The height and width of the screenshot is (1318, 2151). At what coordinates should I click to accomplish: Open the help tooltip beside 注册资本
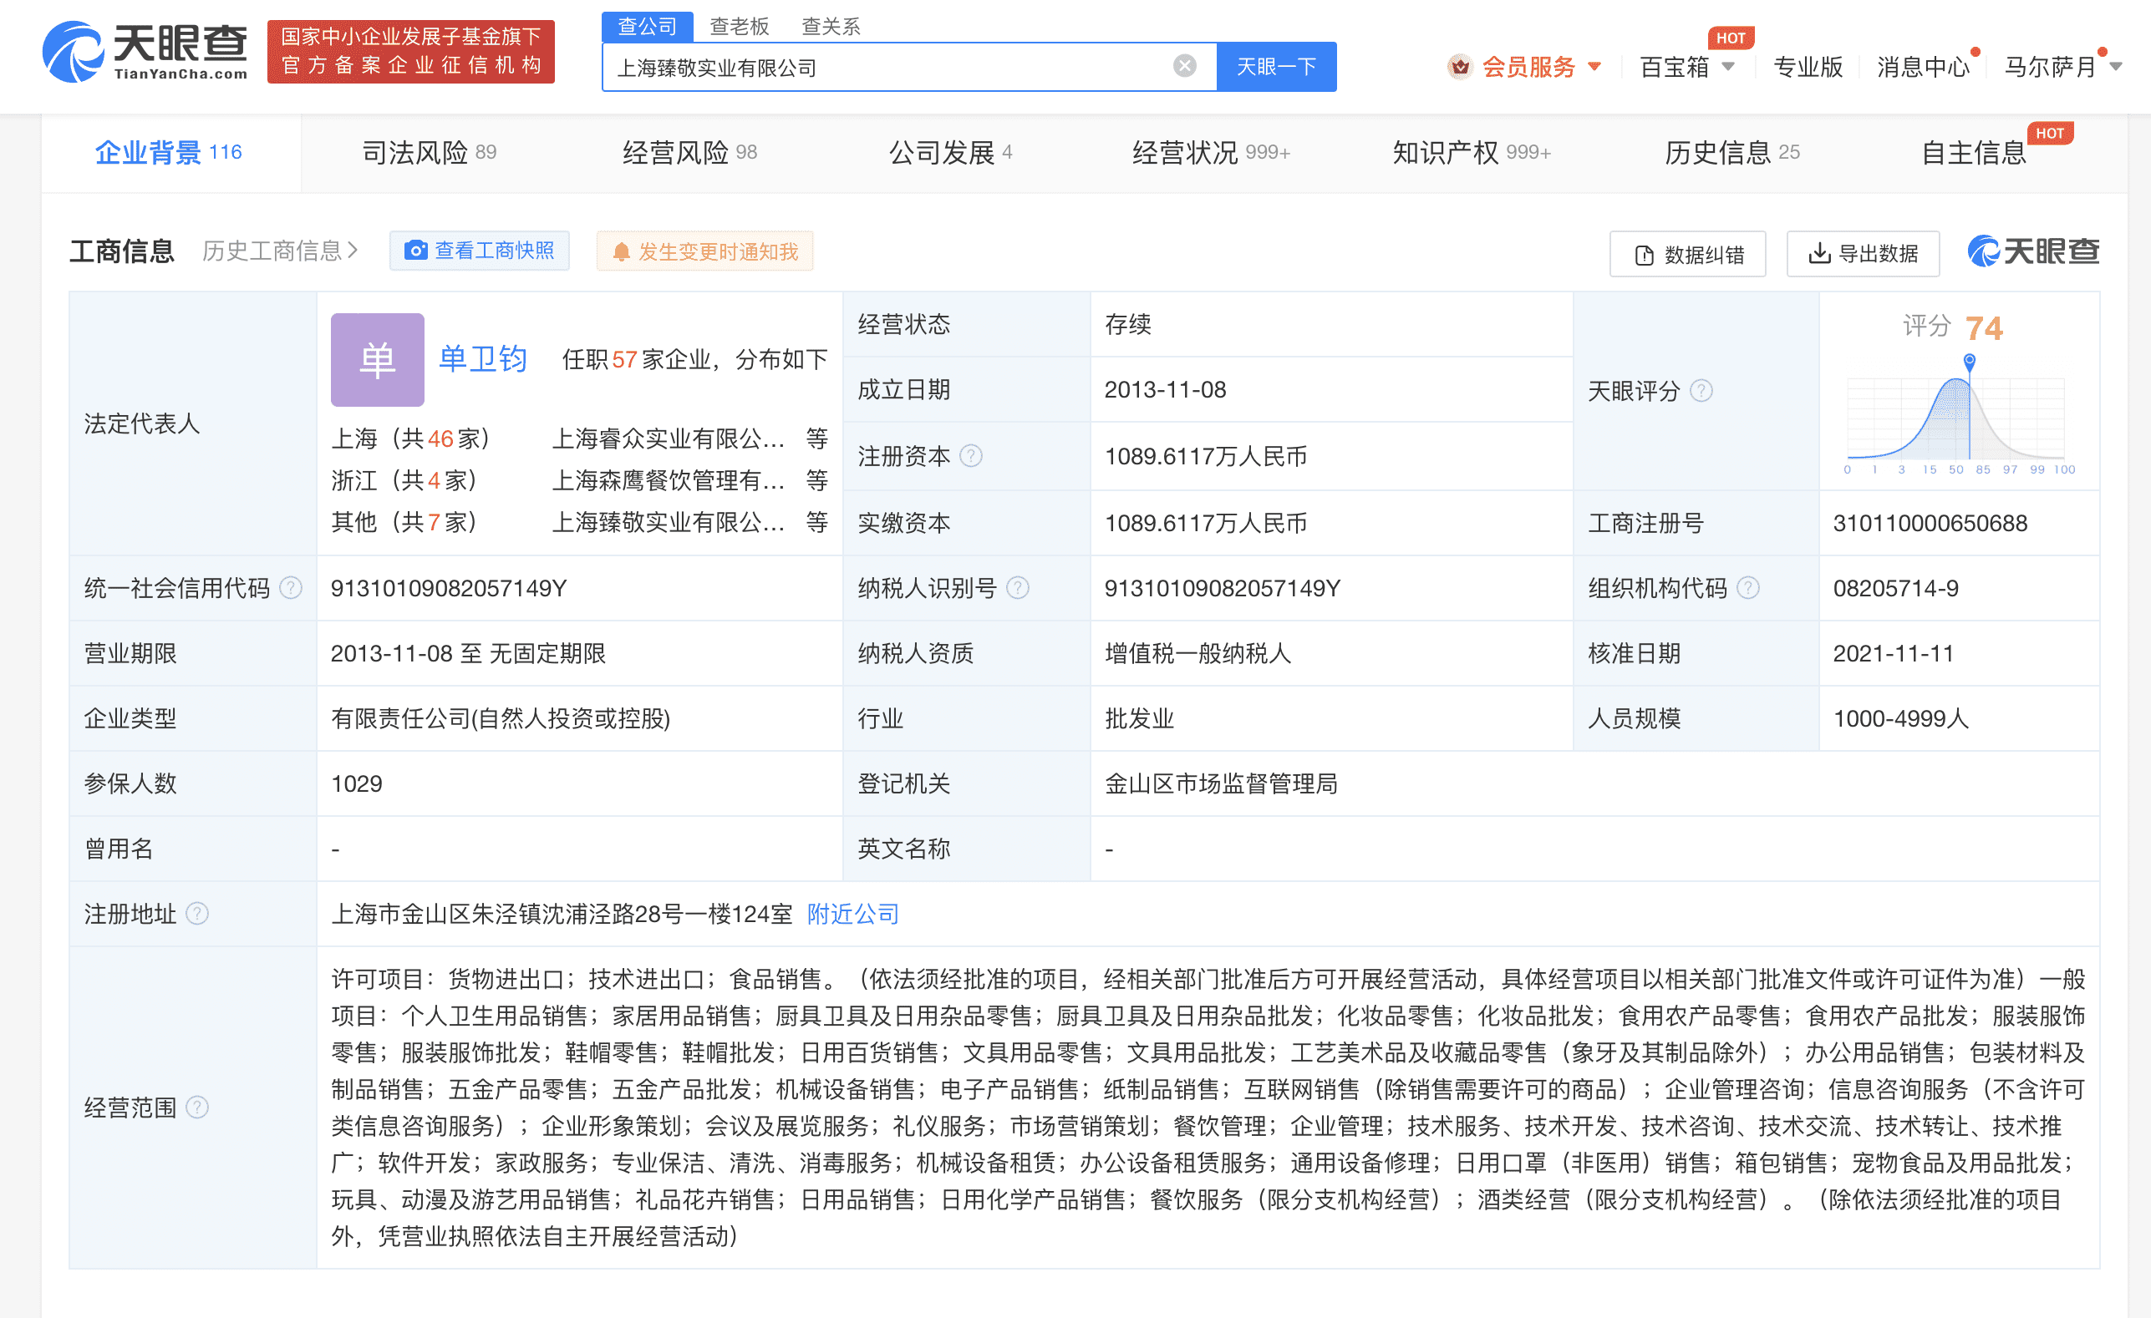[x=972, y=455]
